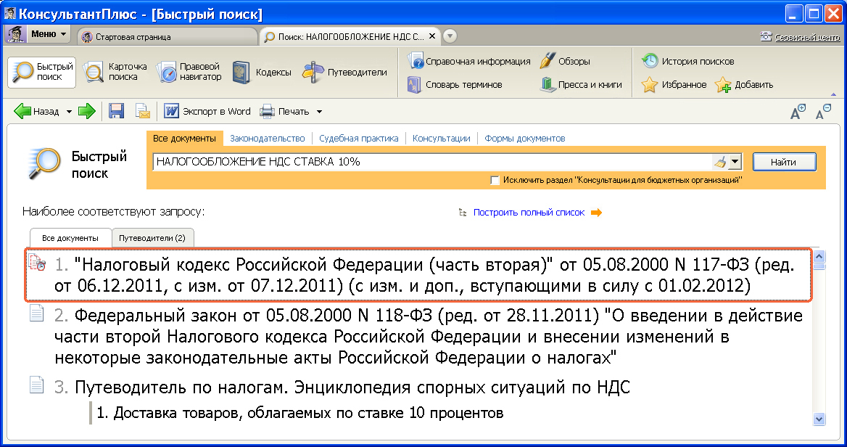Open Путеводители section
This screenshot has height=447, width=847.
coord(344,73)
